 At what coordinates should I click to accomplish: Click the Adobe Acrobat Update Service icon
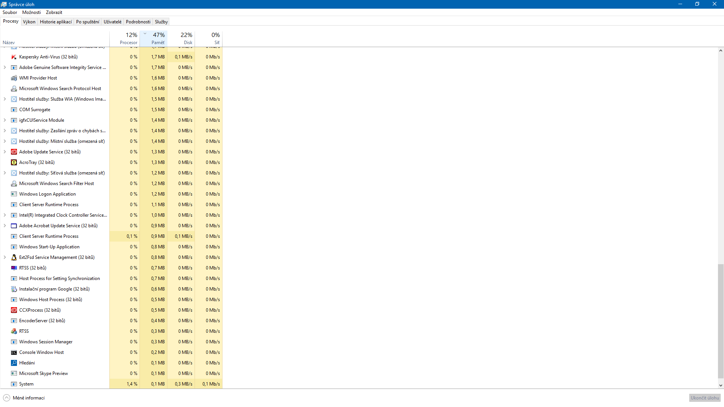[x=14, y=226]
